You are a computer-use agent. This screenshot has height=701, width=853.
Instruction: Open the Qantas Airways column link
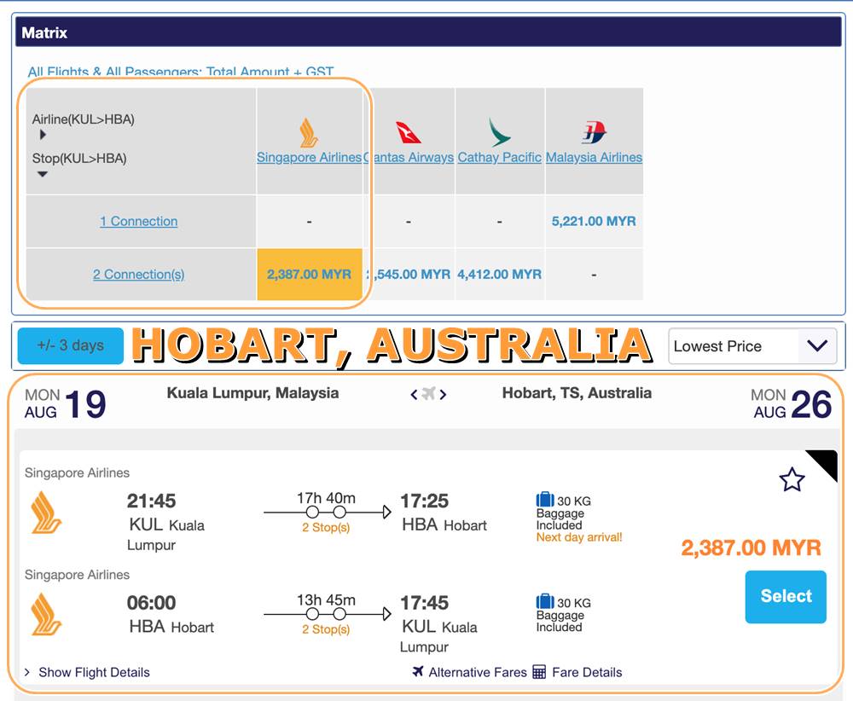(x=409, y=157)
